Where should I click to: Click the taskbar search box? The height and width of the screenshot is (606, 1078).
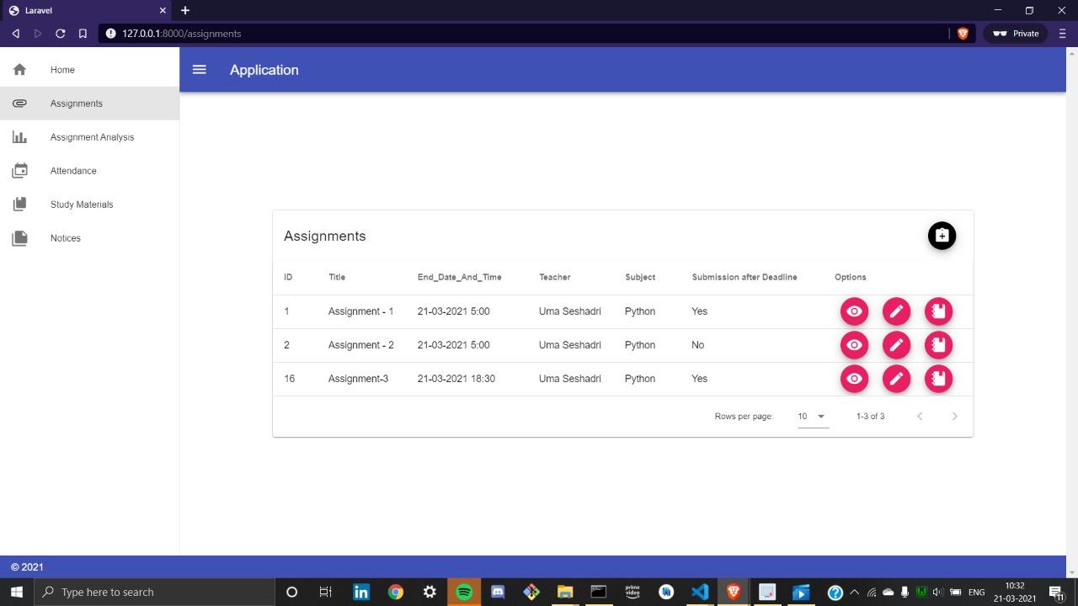(x=154, y=592)
